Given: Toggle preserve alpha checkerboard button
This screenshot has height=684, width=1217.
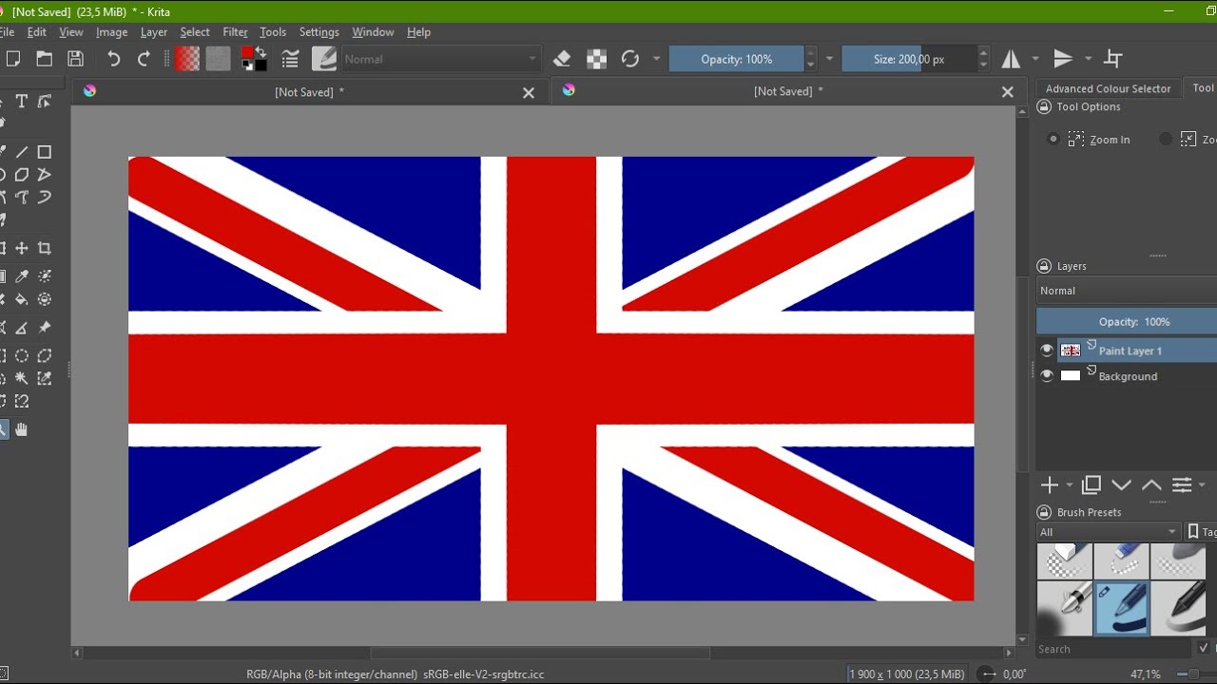Looking at the screenshot, I should click(x=596, y=59).
